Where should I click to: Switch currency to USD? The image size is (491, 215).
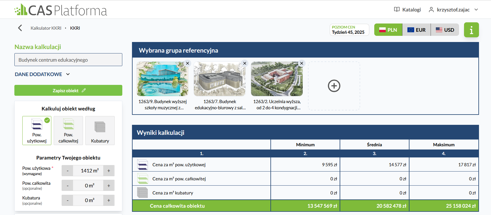pos(445,30)
